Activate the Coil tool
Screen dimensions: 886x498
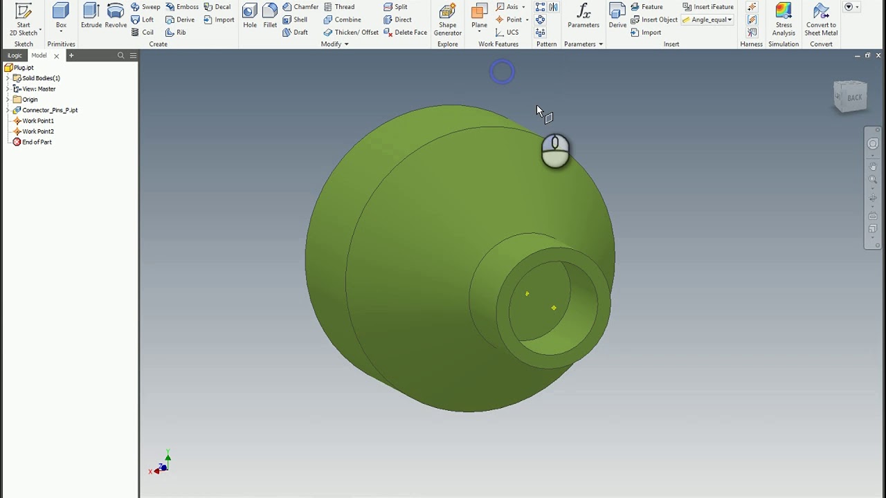click(143, 32)
